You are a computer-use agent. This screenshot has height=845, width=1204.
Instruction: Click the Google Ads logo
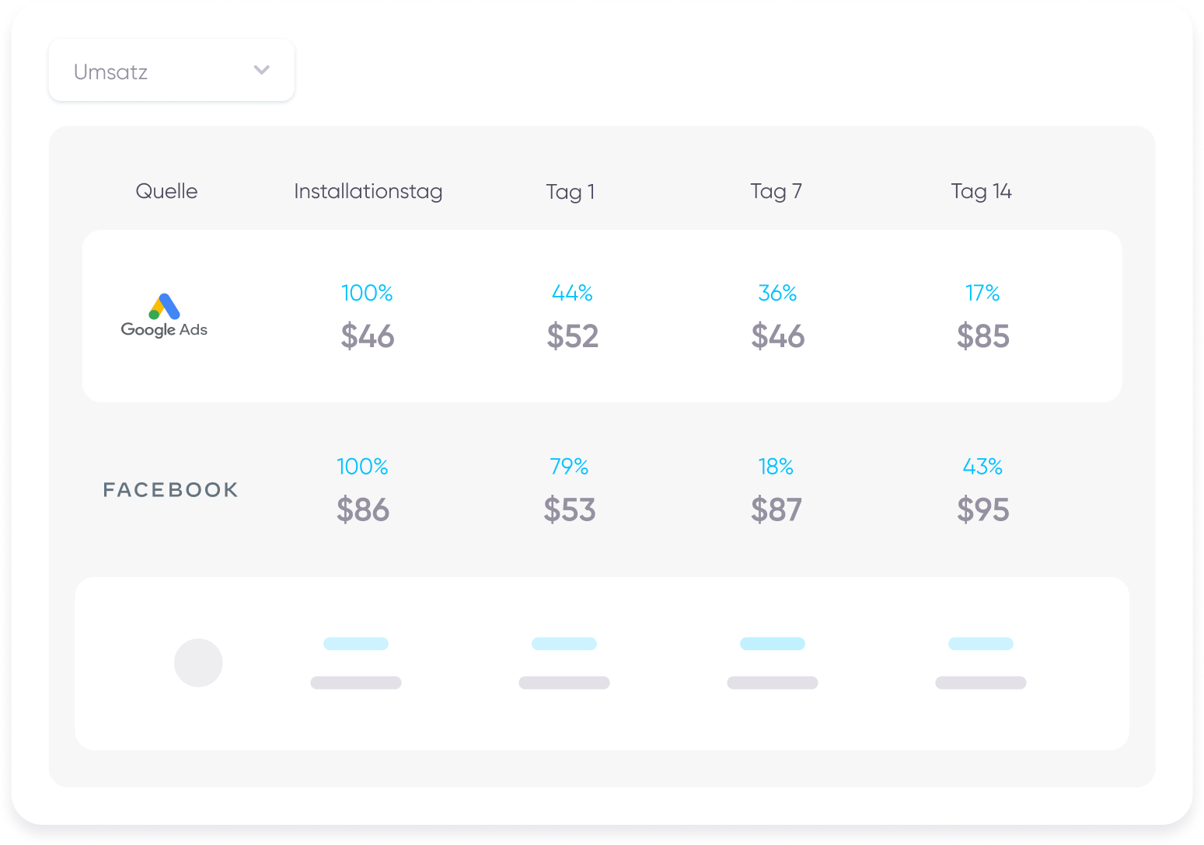tap(164, 316)
